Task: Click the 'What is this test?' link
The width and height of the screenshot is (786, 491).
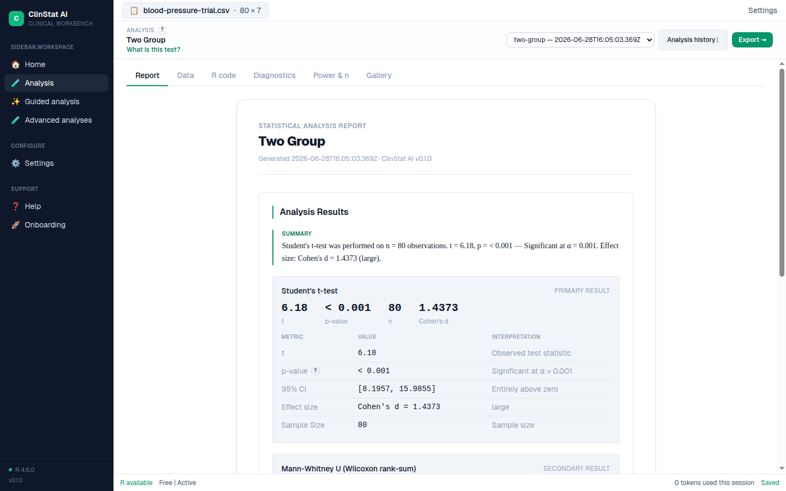Action: (x=153, y=50)
